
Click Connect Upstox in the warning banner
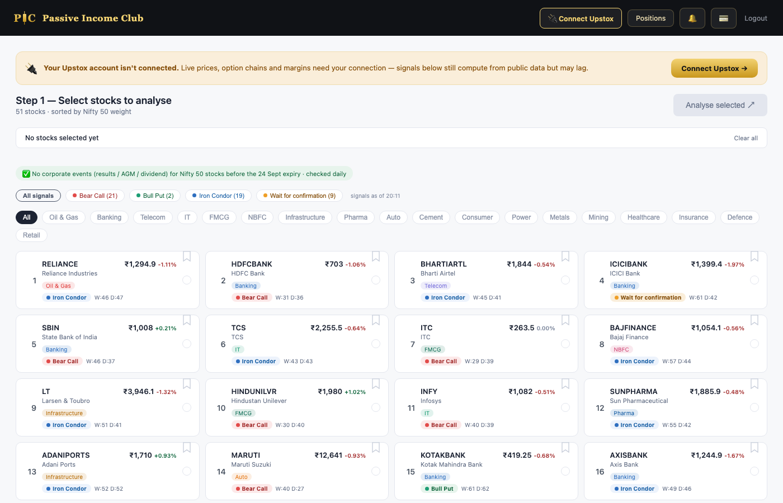(x=714, y=68)
